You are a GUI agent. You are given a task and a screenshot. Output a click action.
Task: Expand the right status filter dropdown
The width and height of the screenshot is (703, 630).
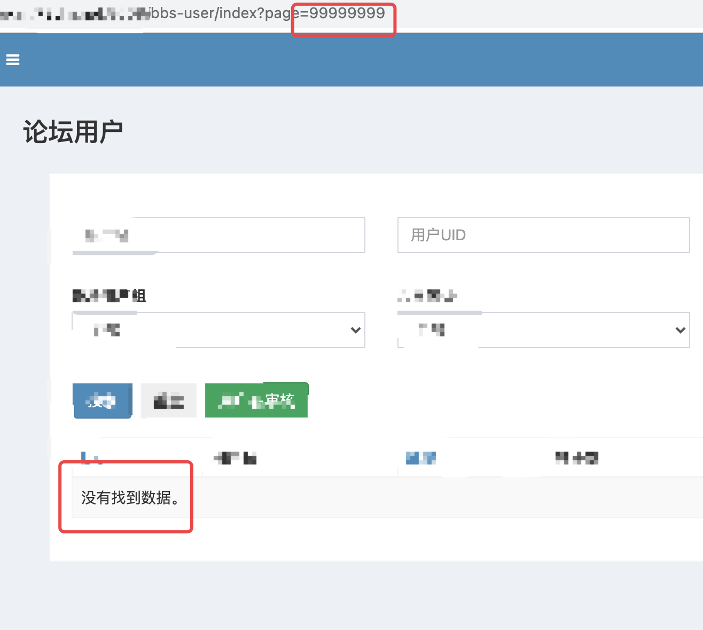pyautogui.click(x=543, y=329)
